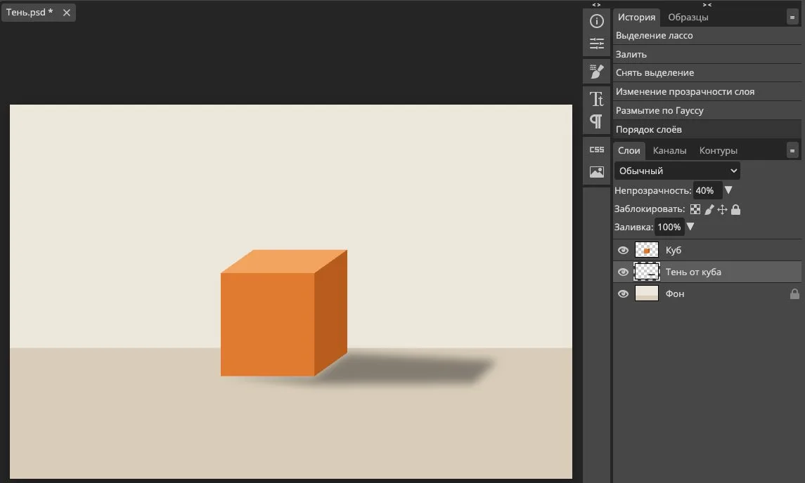
Task: Open the Info panel icon
Action: click(597, 21)
